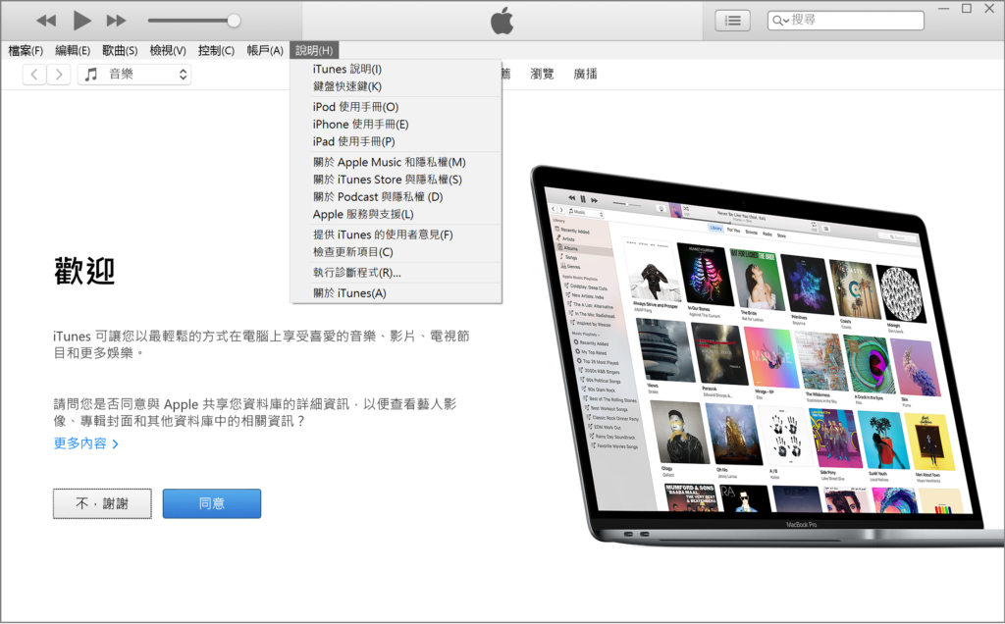The height and width of the screenshot is (624, 1005).
Task: Click the music note icon
Action: point(91,75)
